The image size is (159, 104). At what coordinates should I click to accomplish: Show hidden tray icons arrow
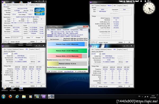(142, 97)
